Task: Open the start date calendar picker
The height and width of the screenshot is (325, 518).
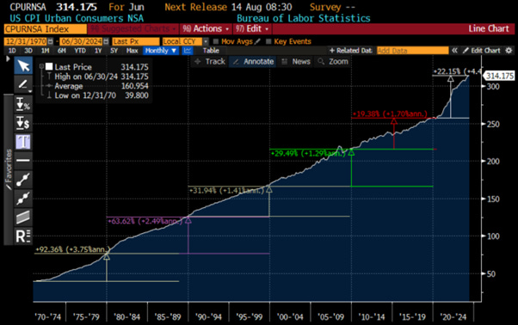Action: point(50,41)
